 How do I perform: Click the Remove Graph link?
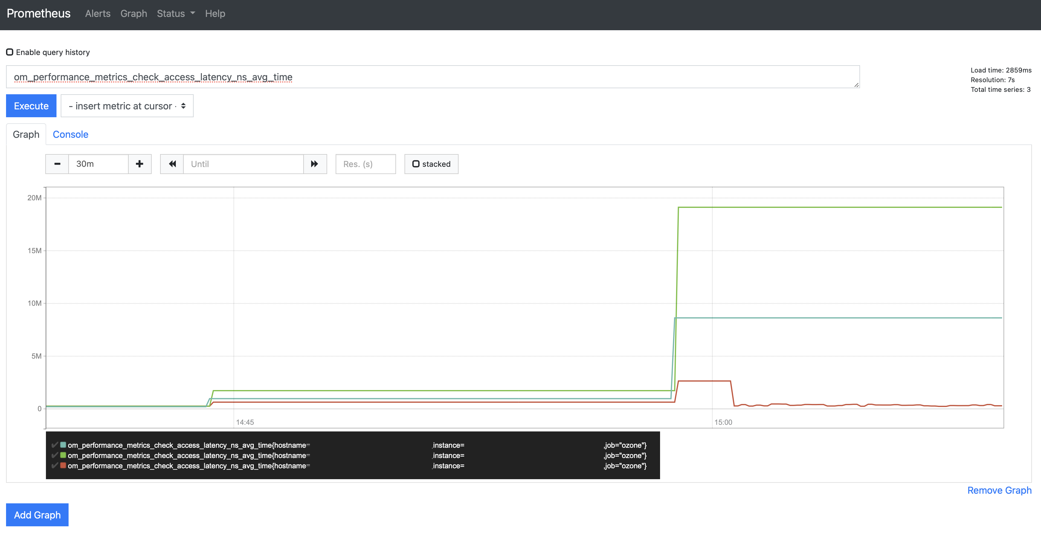click(x=999, y=491)
